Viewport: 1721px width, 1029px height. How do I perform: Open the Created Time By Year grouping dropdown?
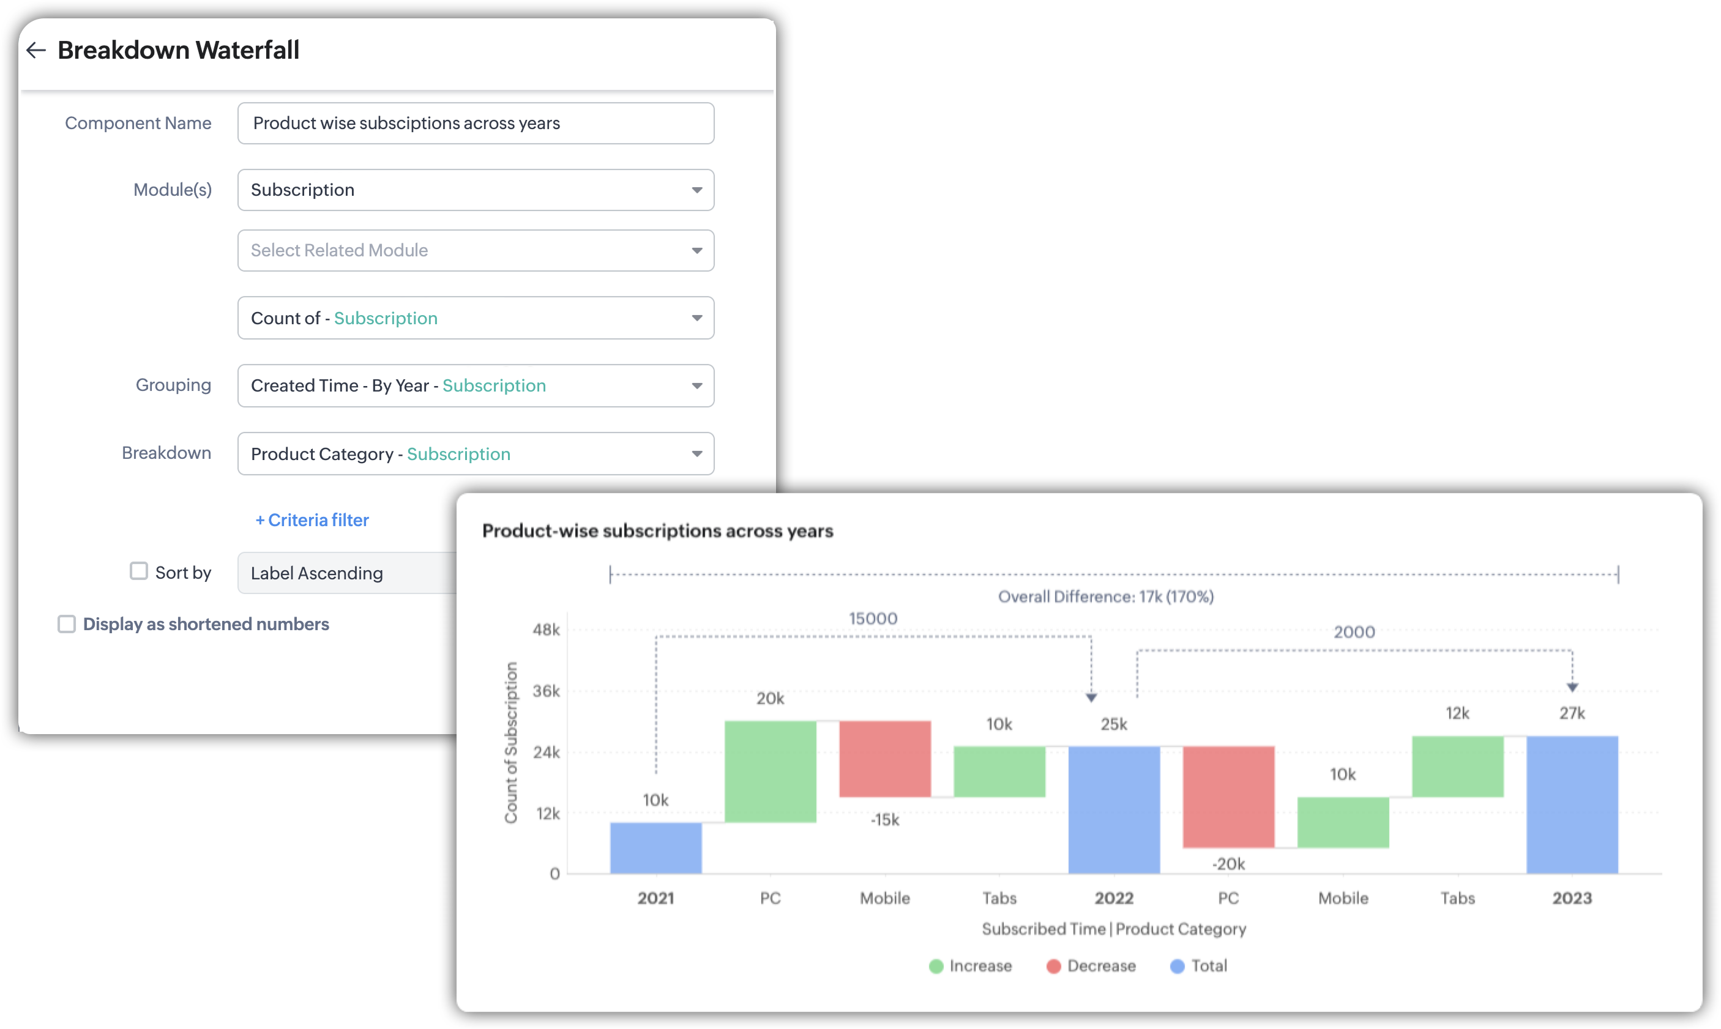(475, 385)
